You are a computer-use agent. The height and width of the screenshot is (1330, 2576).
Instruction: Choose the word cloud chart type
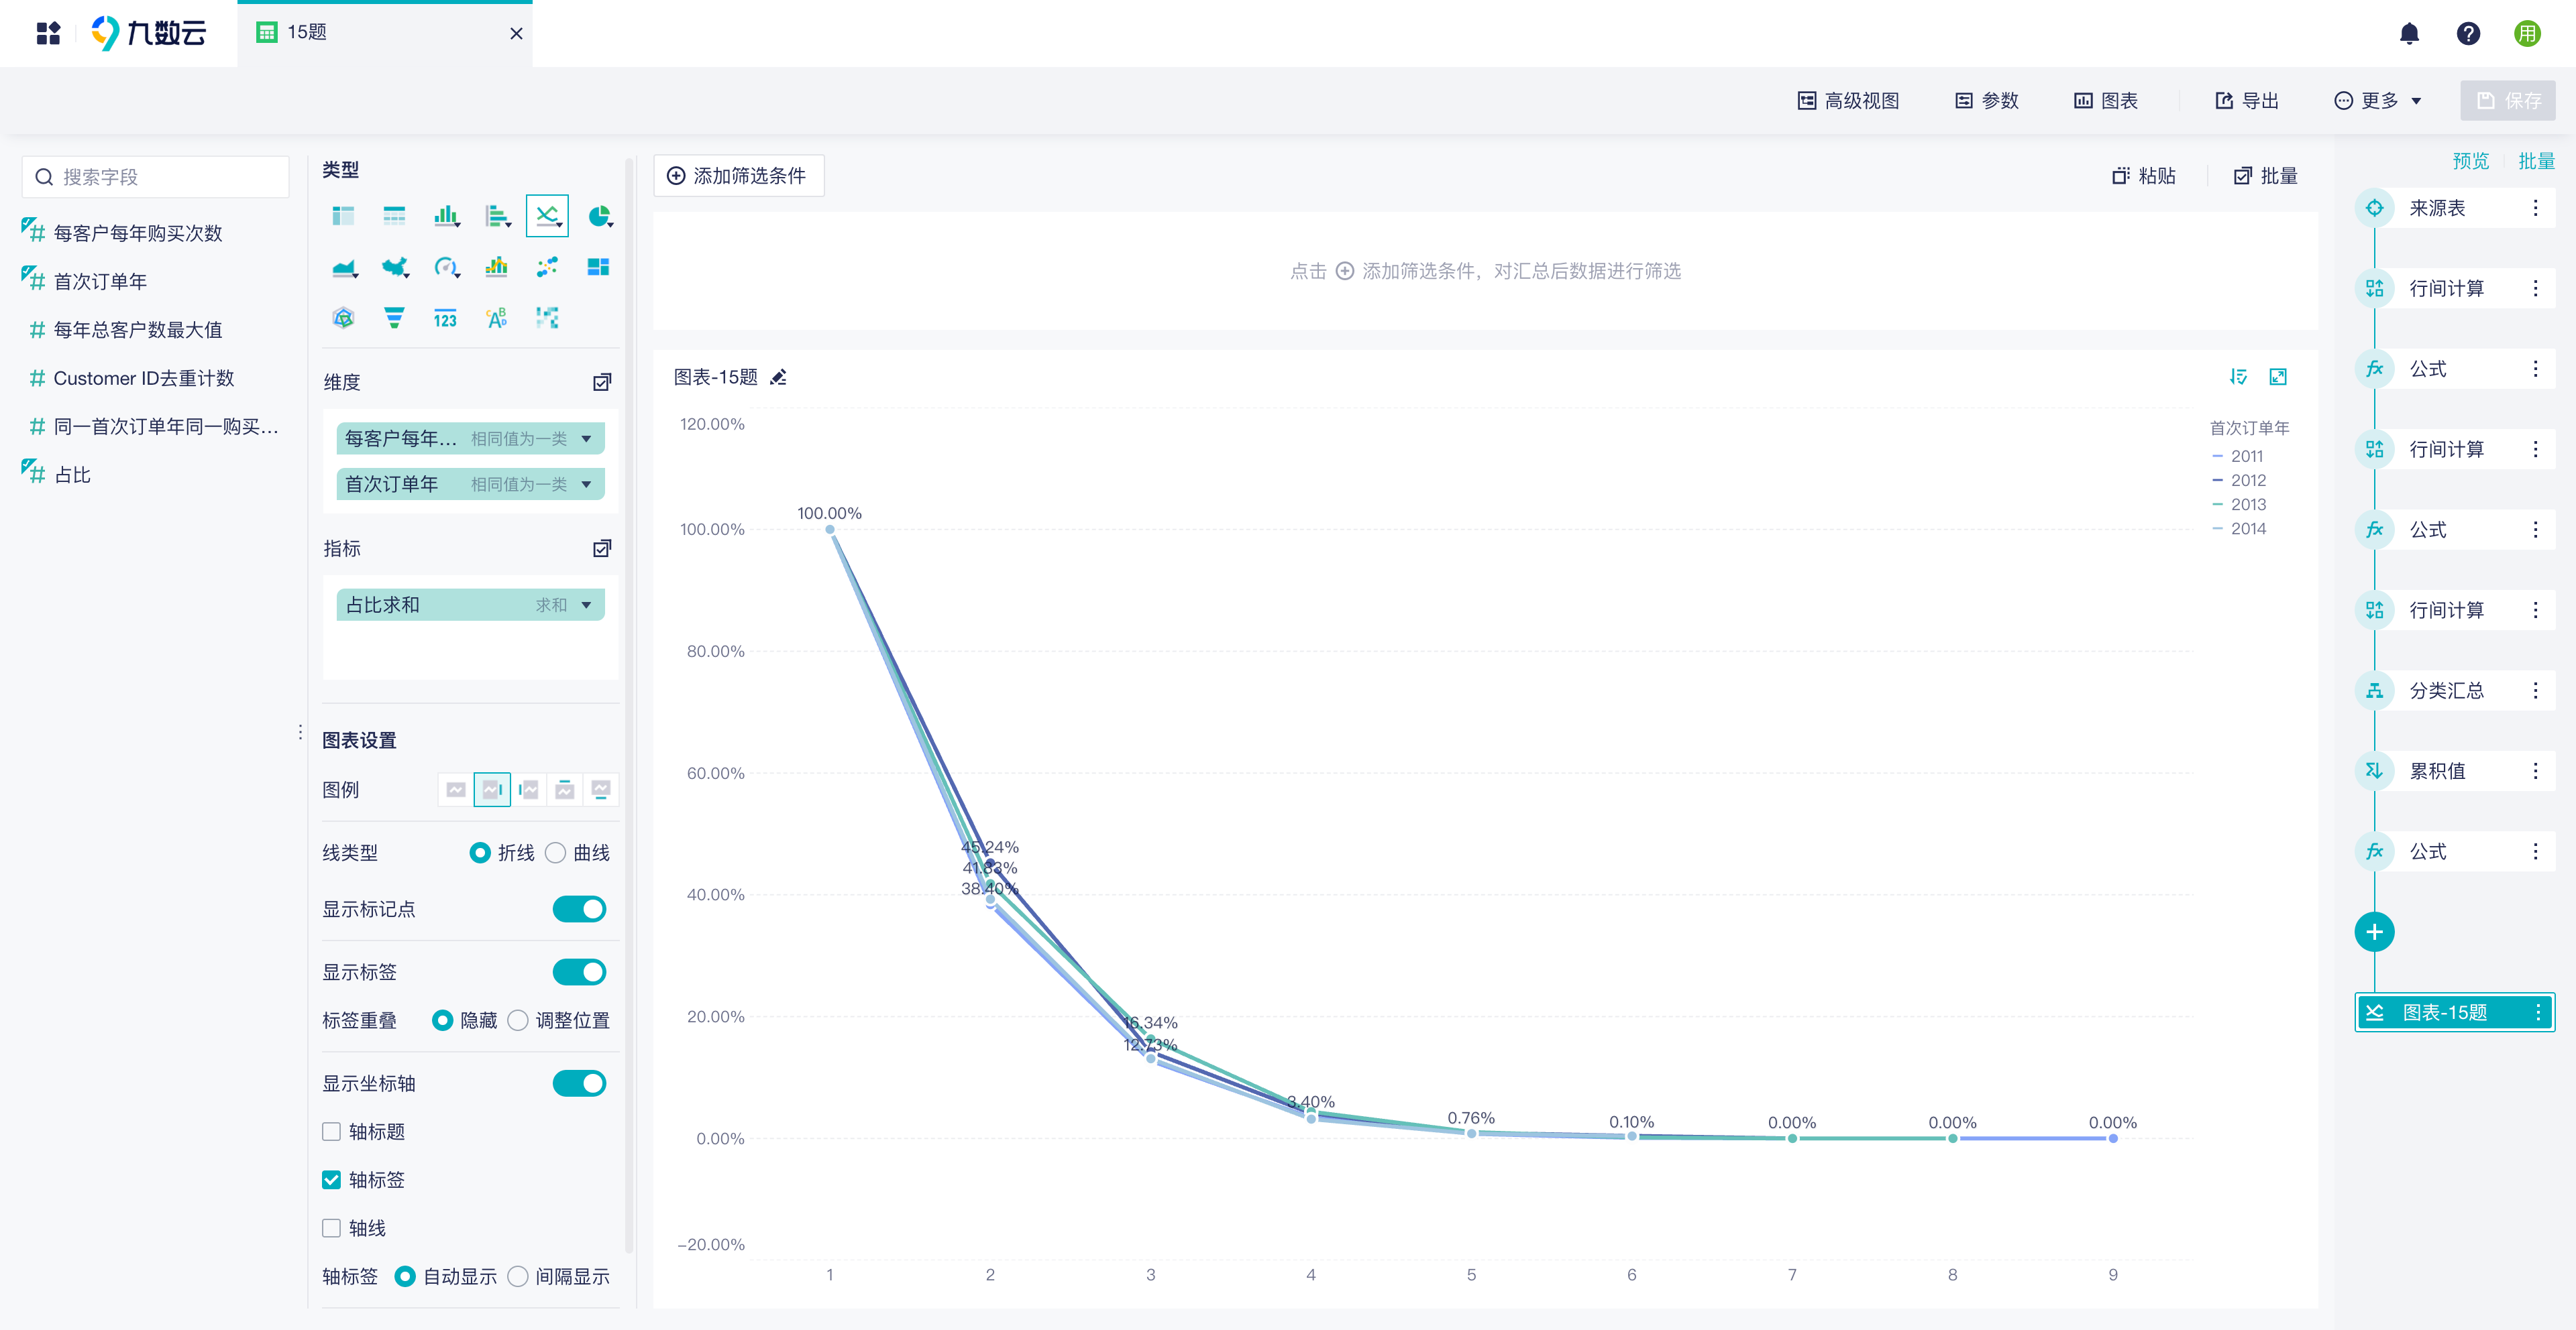point(497,318)
